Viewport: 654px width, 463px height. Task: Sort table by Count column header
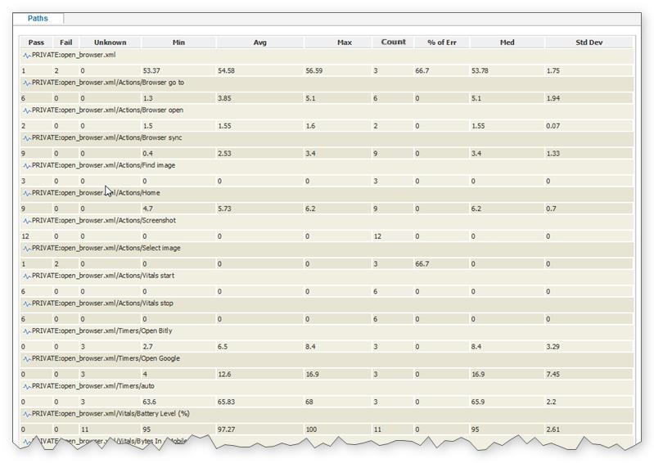[393, 43]
